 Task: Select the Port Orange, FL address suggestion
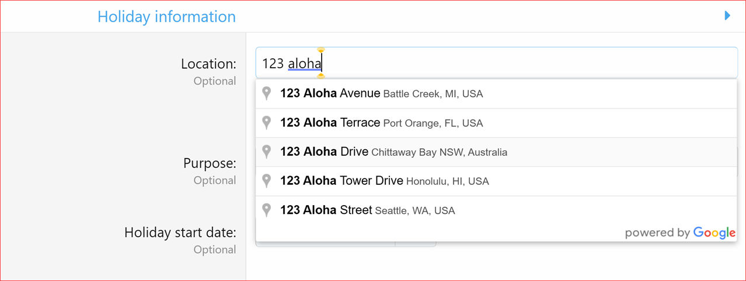[x=381, y=123]
